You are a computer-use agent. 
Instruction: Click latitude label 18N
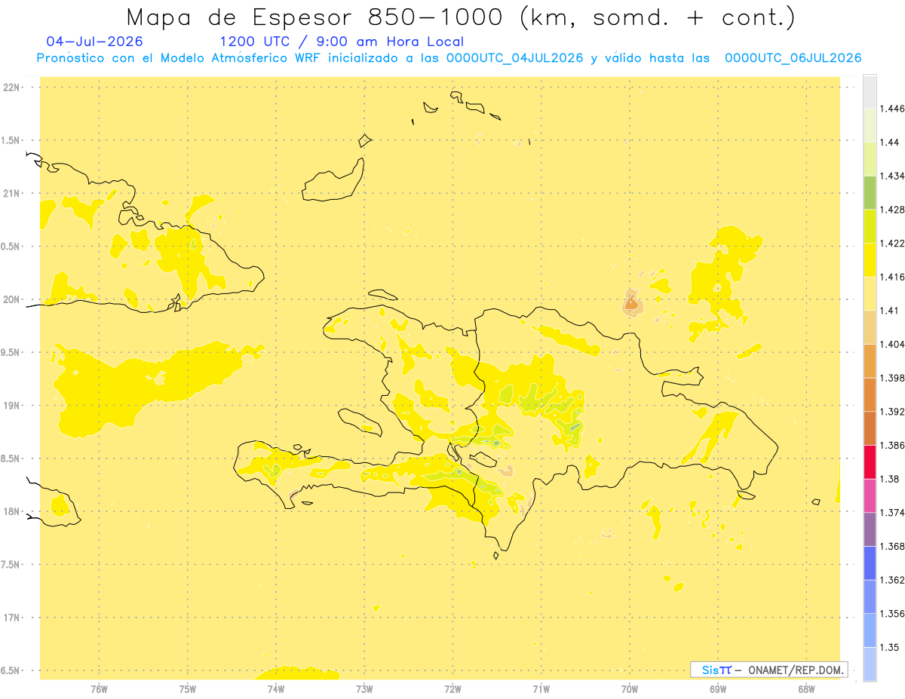coord(12,511)
